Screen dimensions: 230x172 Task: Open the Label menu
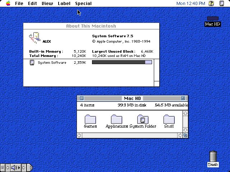tap(64, 3)
